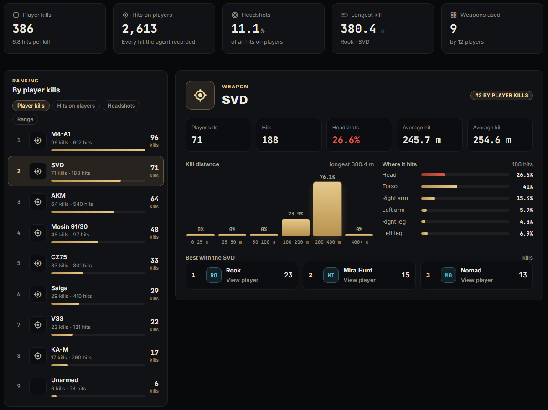Click the SVD Headshots 26.6% card
548x410 pixels.
359,135
